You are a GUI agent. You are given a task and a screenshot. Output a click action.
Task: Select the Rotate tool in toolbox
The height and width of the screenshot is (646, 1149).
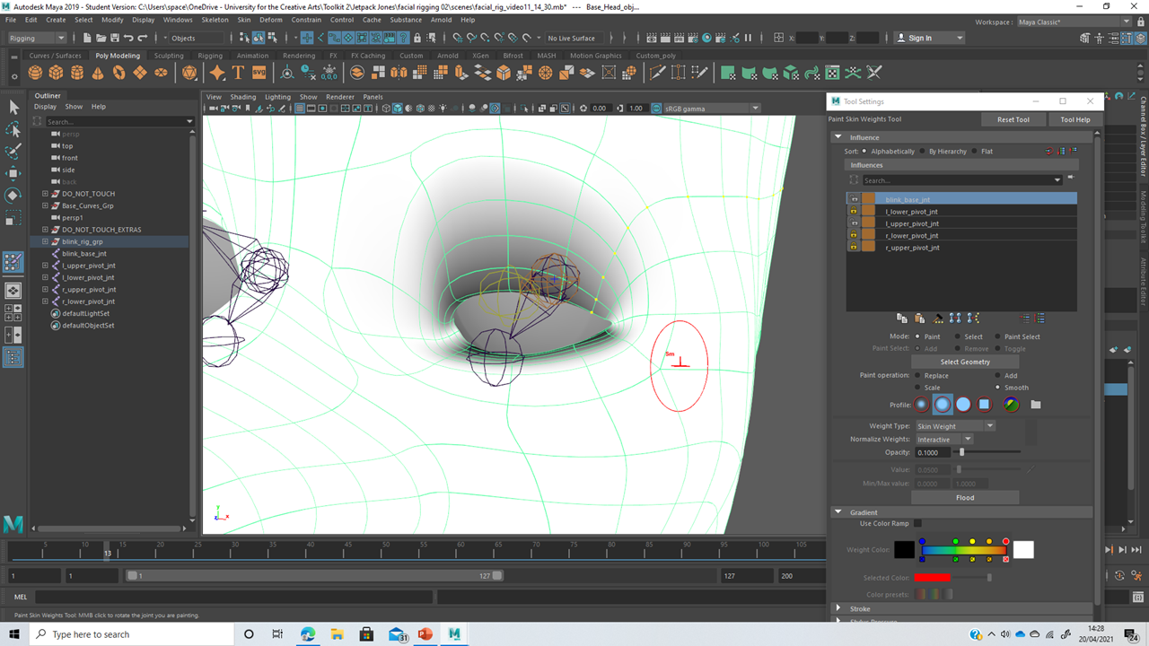click(13, 195)
